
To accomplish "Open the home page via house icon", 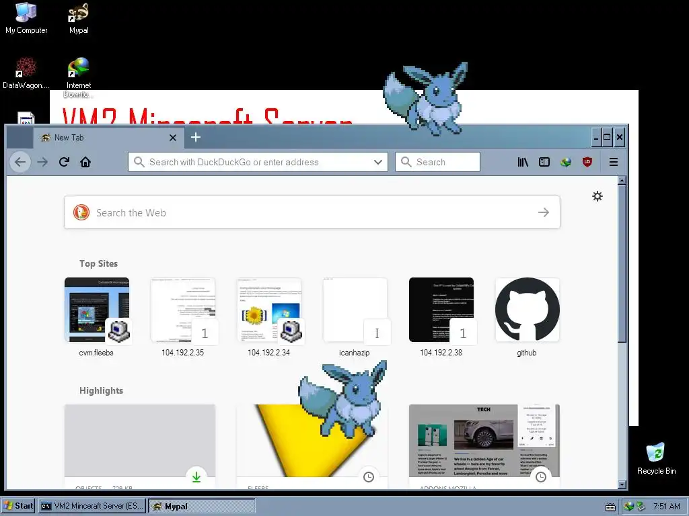I will pos(85,162).
